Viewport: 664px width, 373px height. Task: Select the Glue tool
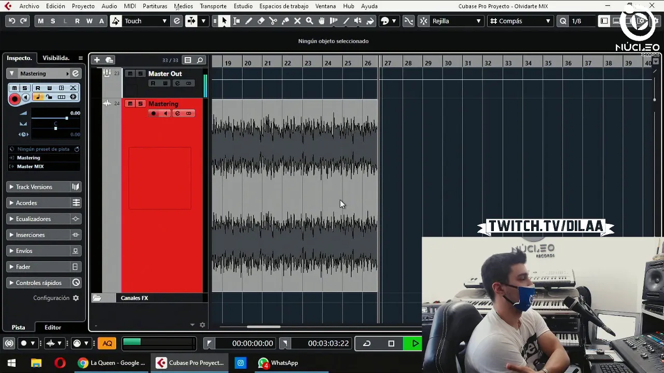285,21
